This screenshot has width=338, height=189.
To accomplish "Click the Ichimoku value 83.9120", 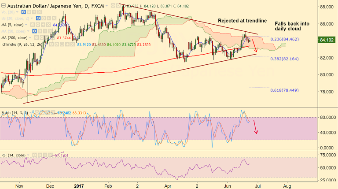I will click(x=84, y=44).
